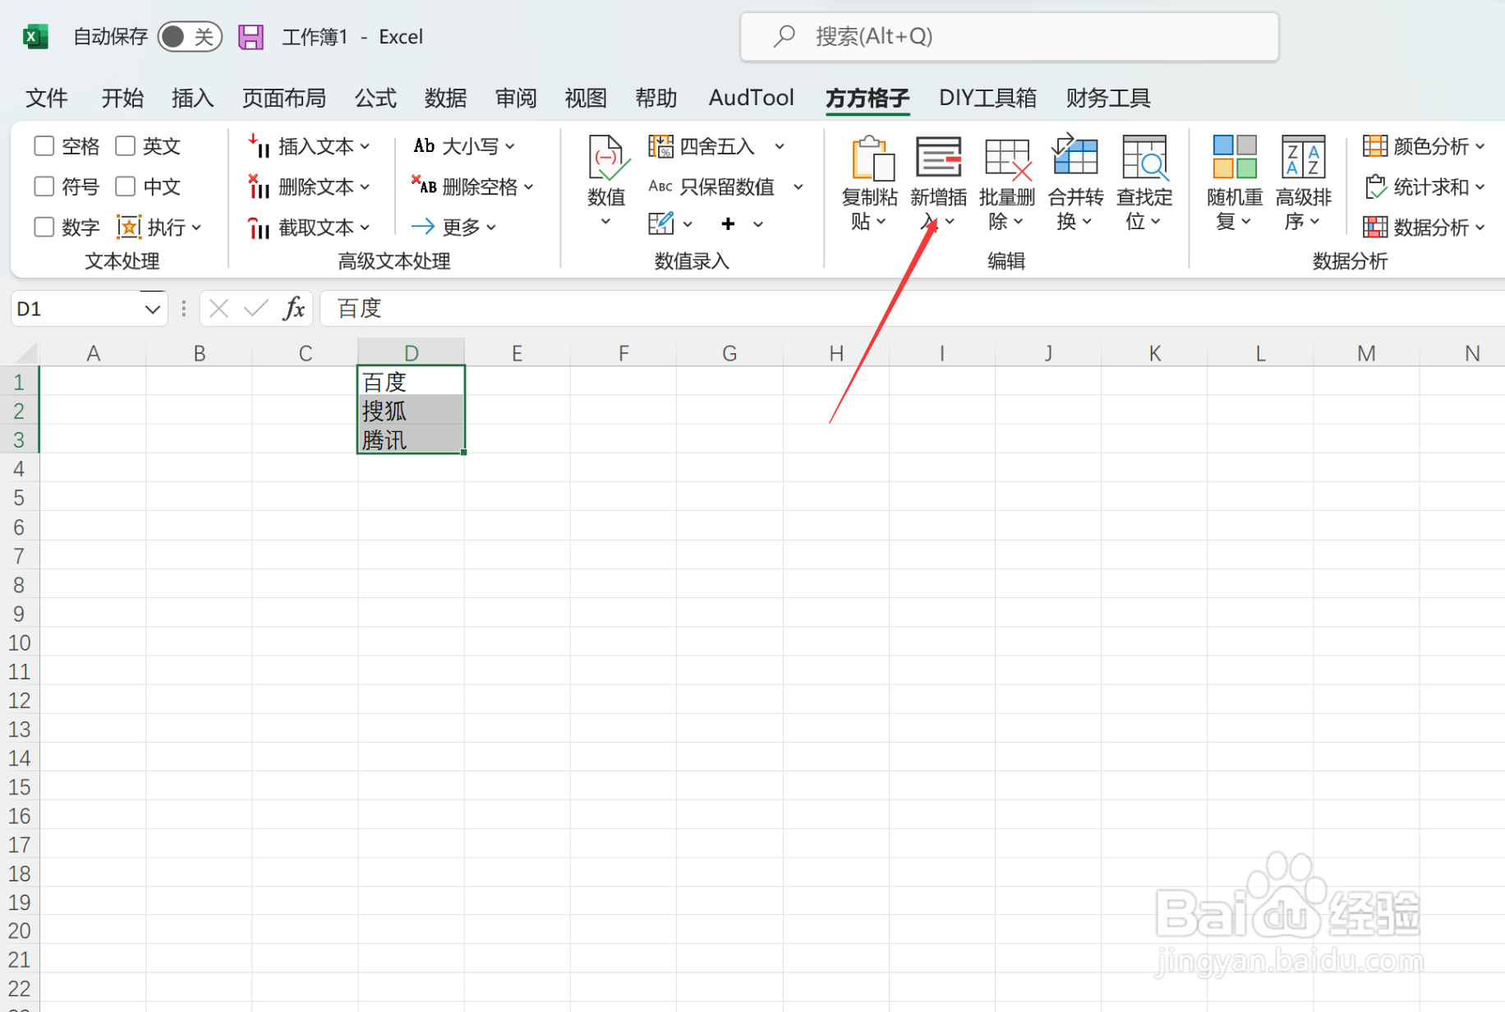Click the formula bar confirm checkmark
Screen dimensions: 1505x1012
(x=255, y=309)
